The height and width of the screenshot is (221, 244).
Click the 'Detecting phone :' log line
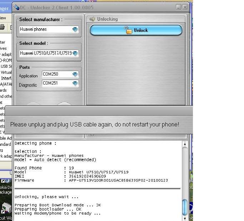tap(35, 143)
